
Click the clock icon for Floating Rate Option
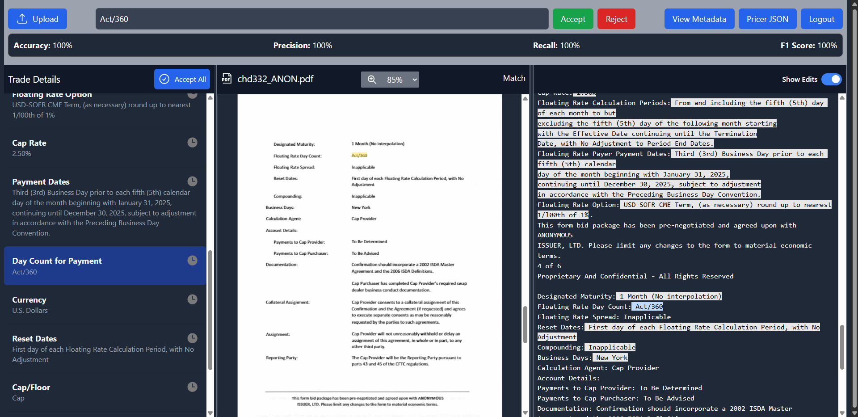click(x=192, y=95)
